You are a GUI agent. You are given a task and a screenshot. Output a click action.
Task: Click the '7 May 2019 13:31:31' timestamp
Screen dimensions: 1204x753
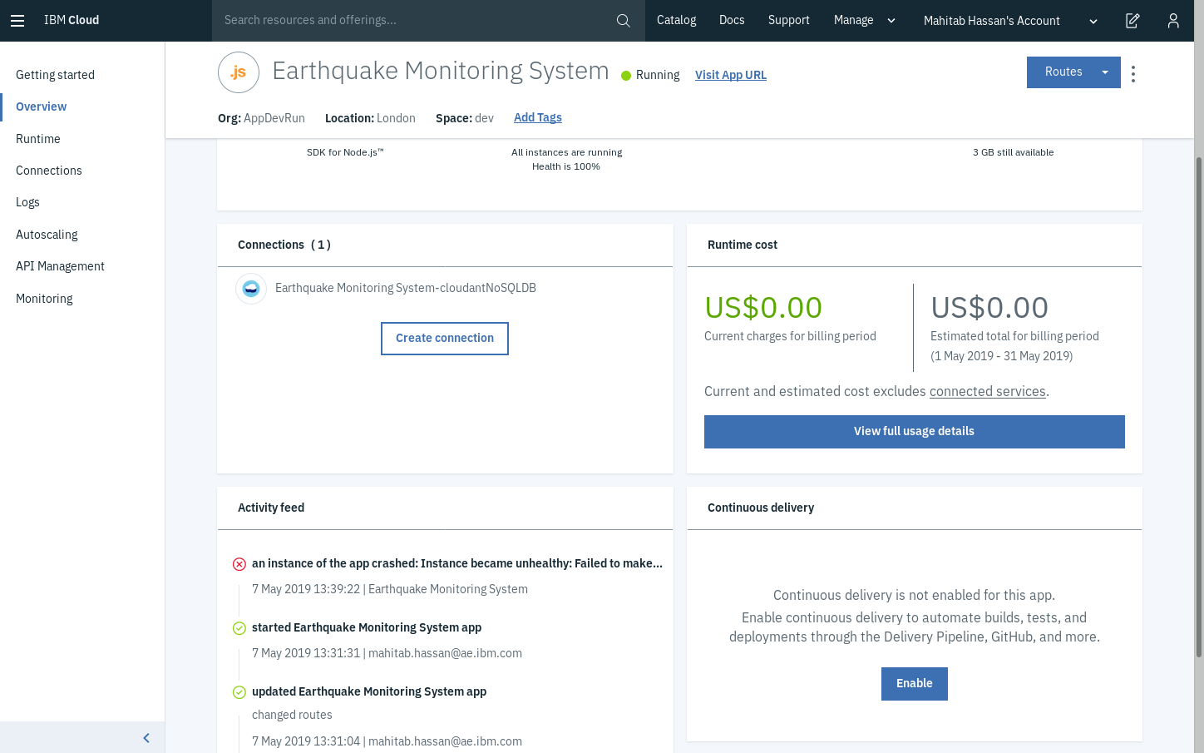(x=306, y=653)
